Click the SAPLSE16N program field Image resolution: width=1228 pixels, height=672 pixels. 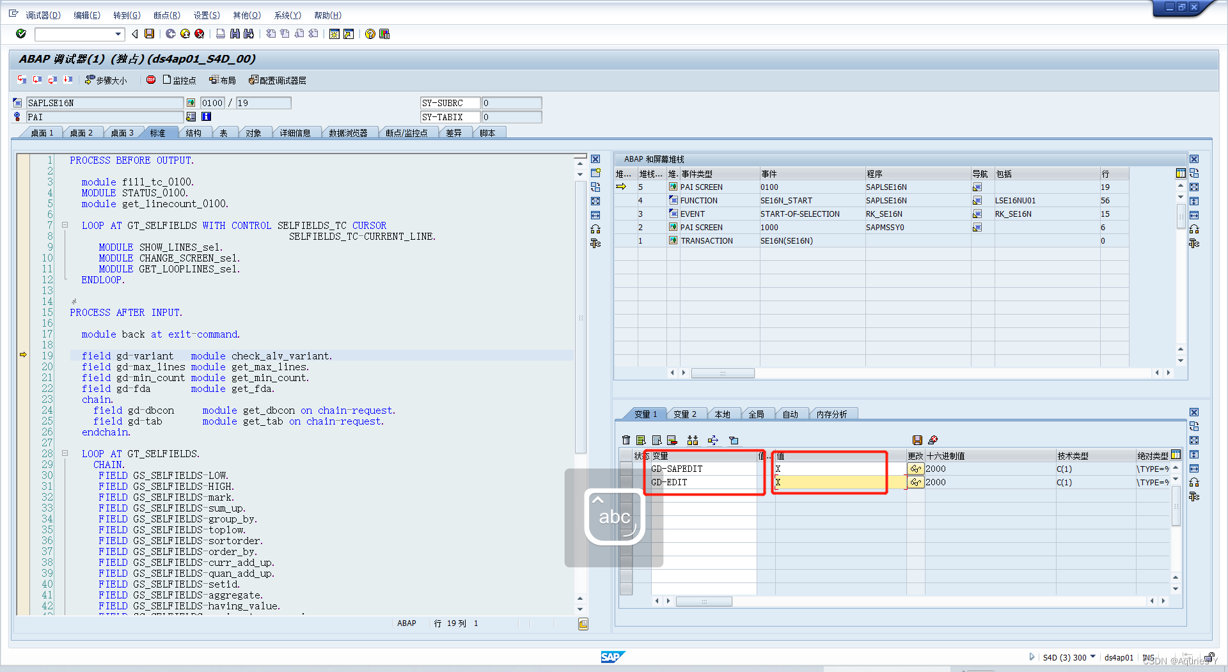[105, 103]
